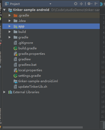Viewport: 105px width, 130px height.
Task: Click the tinker-sample-android.iml module icon
Action: (15, 81)
